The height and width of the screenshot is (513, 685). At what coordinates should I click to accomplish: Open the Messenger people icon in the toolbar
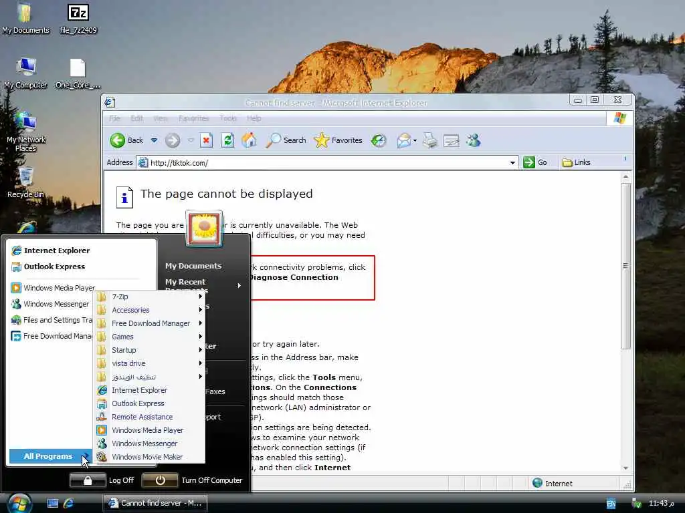tap(473, 140)
